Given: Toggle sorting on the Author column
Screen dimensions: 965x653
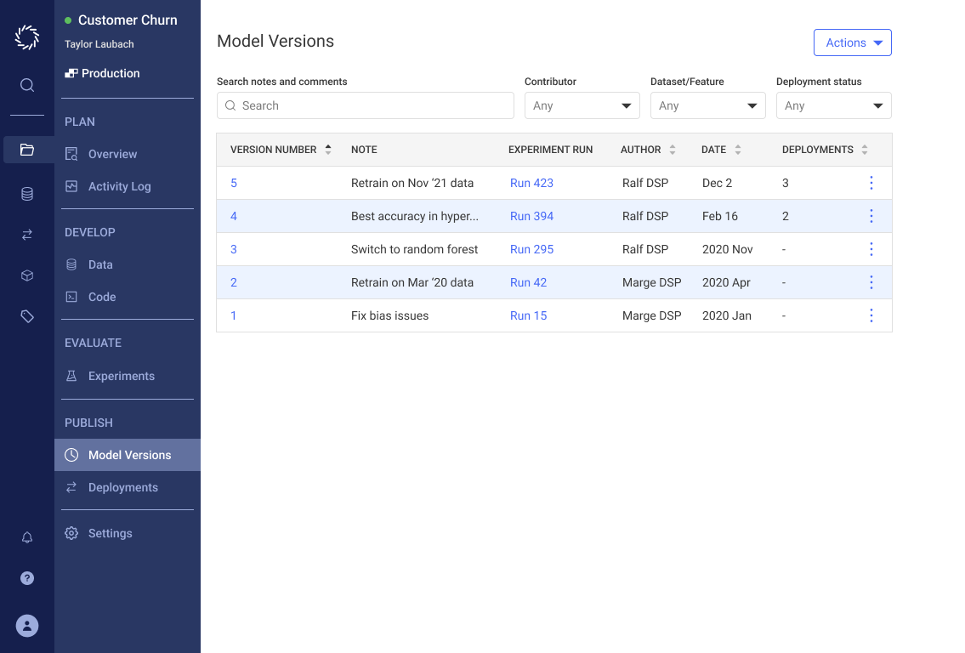Looking at the screenshot, I should point(672,149).
